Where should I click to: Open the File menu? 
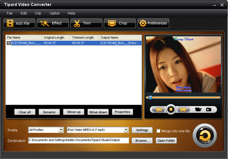[10, 13]
